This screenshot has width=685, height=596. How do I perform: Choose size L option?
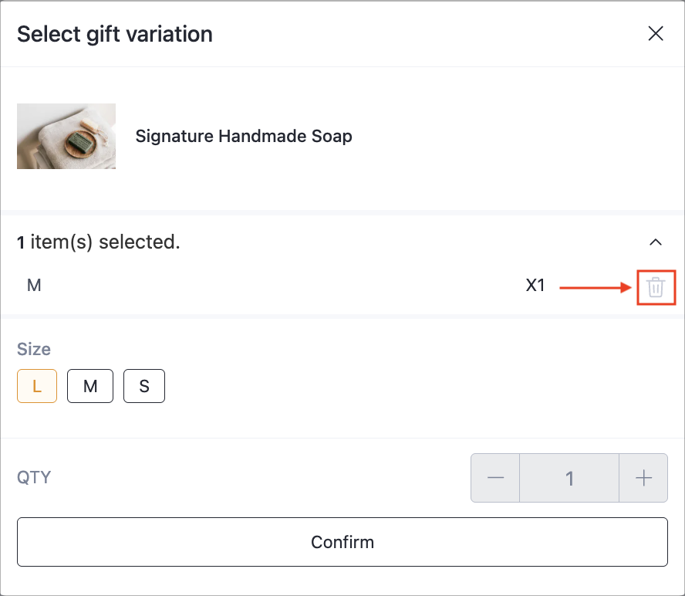click(37, 386)
